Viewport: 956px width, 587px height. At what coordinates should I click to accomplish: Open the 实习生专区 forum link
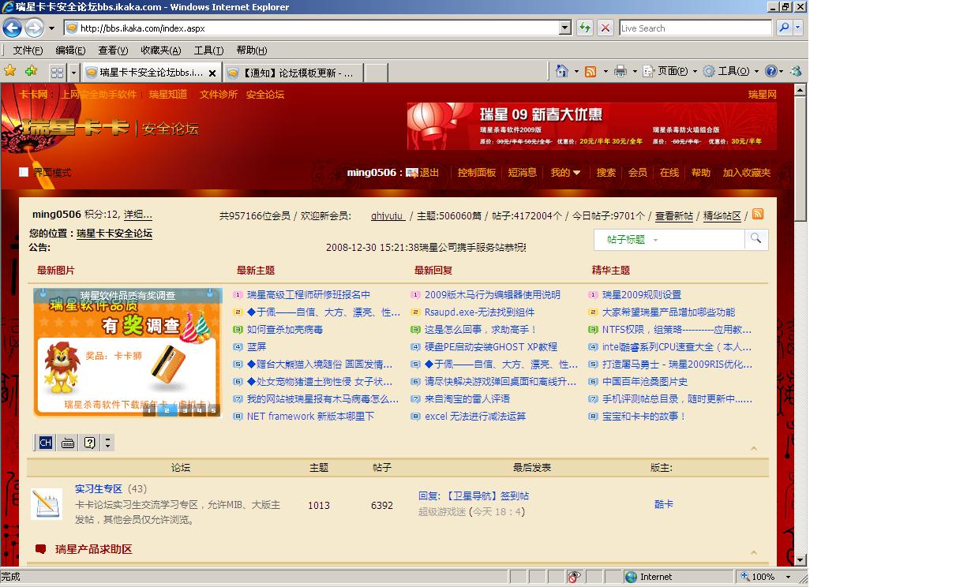click(99, 488)
